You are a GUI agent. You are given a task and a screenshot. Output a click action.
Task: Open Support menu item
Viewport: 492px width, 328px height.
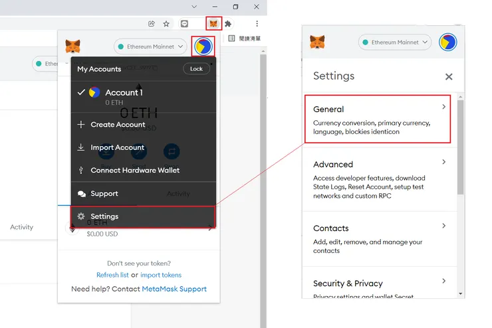pos(144,194)
